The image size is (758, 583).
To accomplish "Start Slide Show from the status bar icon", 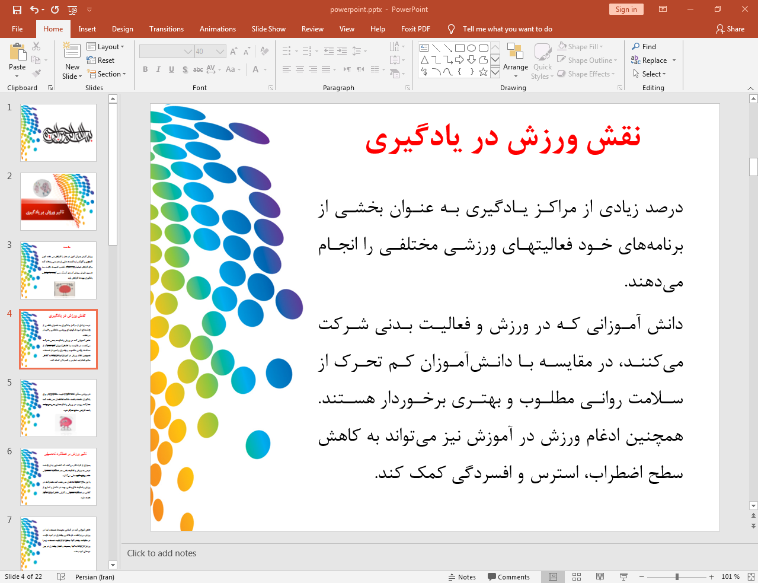I will tap(623, 576).
